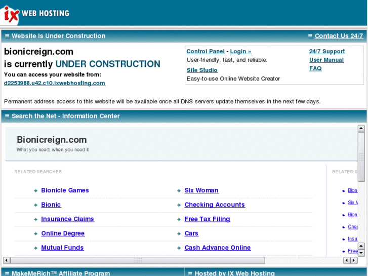368x276 pixels.
Task: Open the Online Degree link
Action: coord(63,233)
